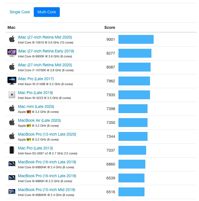This screenshot has height=201, width=199.
Task: Click score value 6516
Action: (111, 192)
